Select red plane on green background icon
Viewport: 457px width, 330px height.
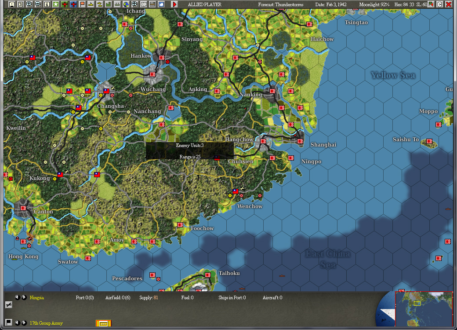[x=65, y=4]
